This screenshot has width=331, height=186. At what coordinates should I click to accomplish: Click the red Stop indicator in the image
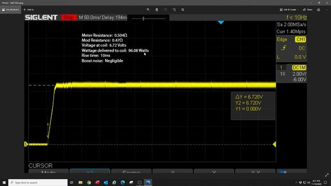click(x=69, y=18)
